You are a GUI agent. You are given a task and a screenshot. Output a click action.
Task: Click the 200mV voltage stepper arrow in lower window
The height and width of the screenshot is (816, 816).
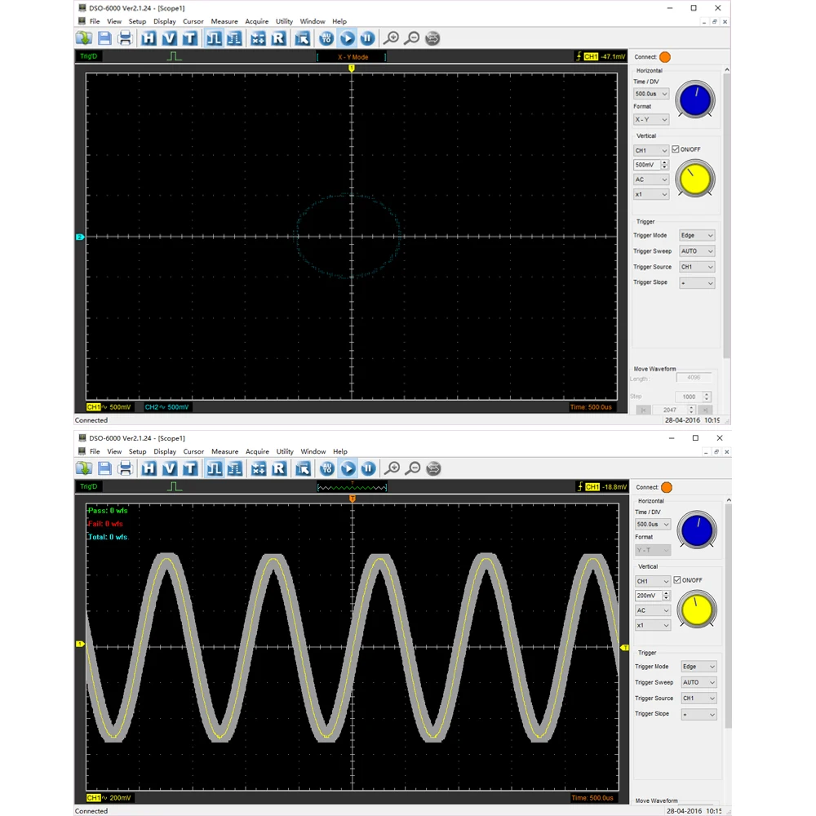point(666,596)
